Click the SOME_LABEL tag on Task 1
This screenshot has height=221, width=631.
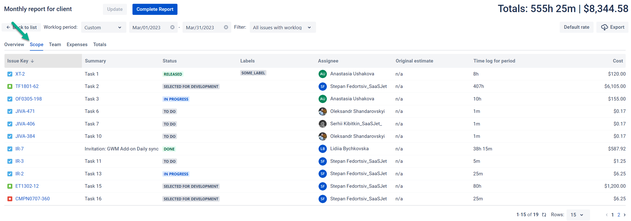pyautogui.click(x=253, y=73)
